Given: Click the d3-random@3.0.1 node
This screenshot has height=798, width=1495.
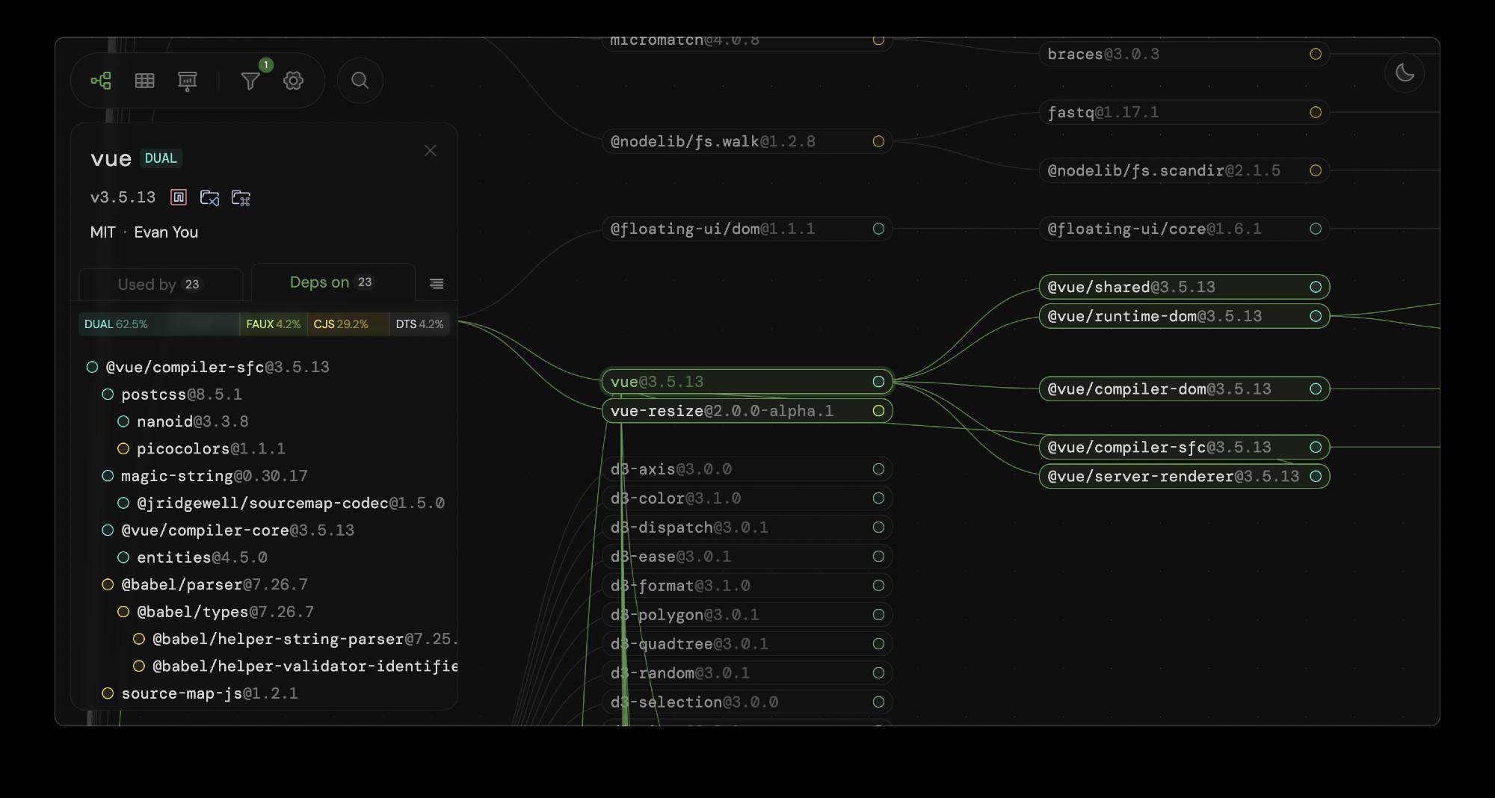Looking at the screenshot, I should 747,673.
